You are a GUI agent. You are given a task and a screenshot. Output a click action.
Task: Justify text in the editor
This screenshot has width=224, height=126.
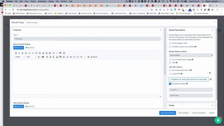[50, 53]
